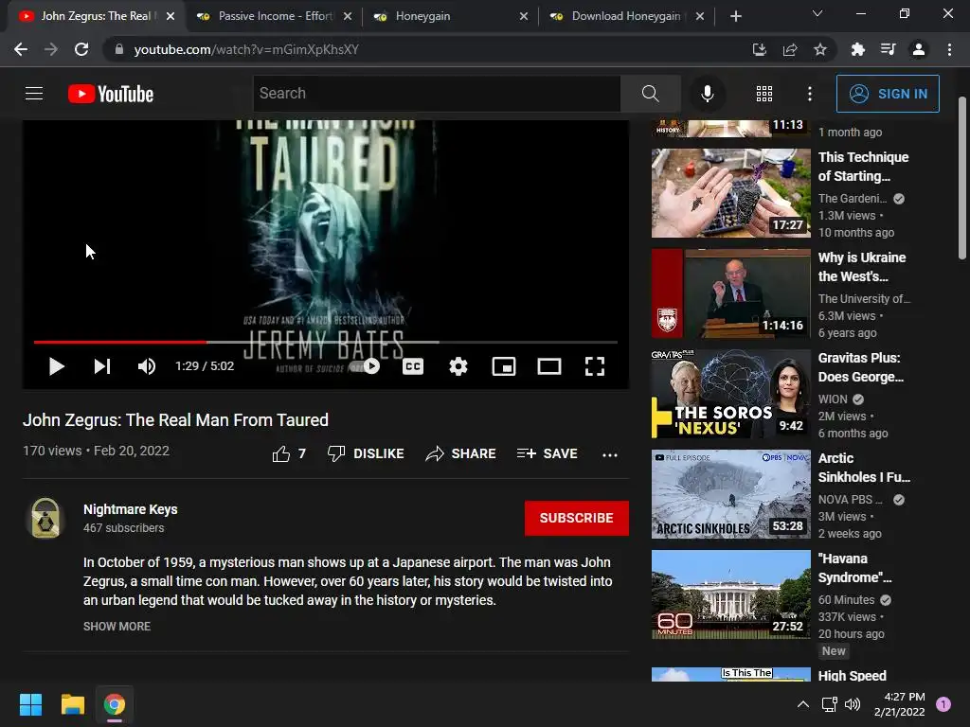Open 'Why is Ukraine the West's' thumbnail
This screenshot has width=970, height=727.
click(x=730, y=293)
